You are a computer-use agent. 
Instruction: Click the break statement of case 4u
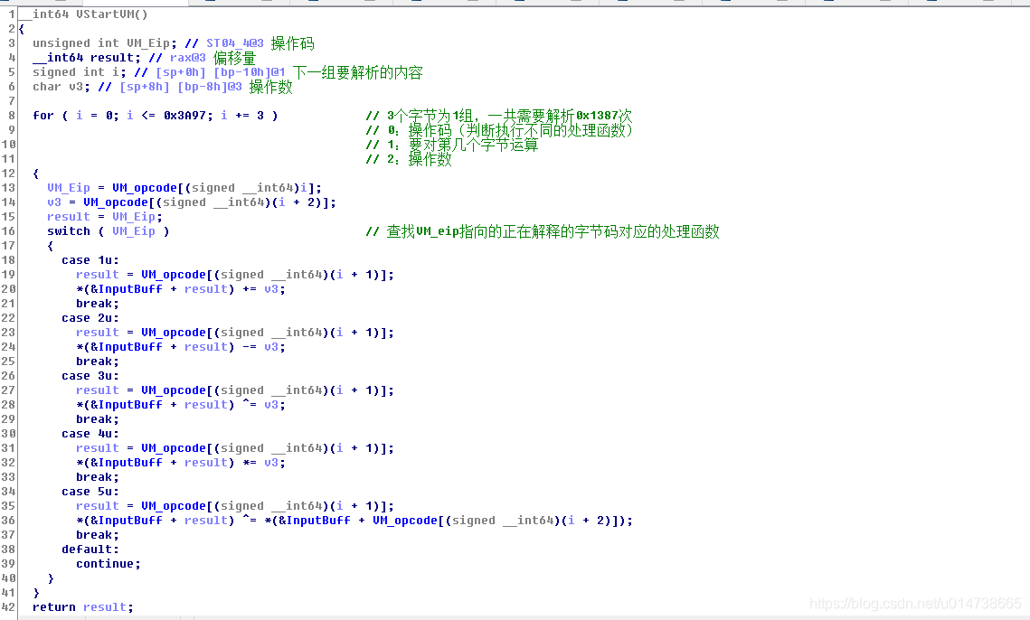tap(98, 477)
